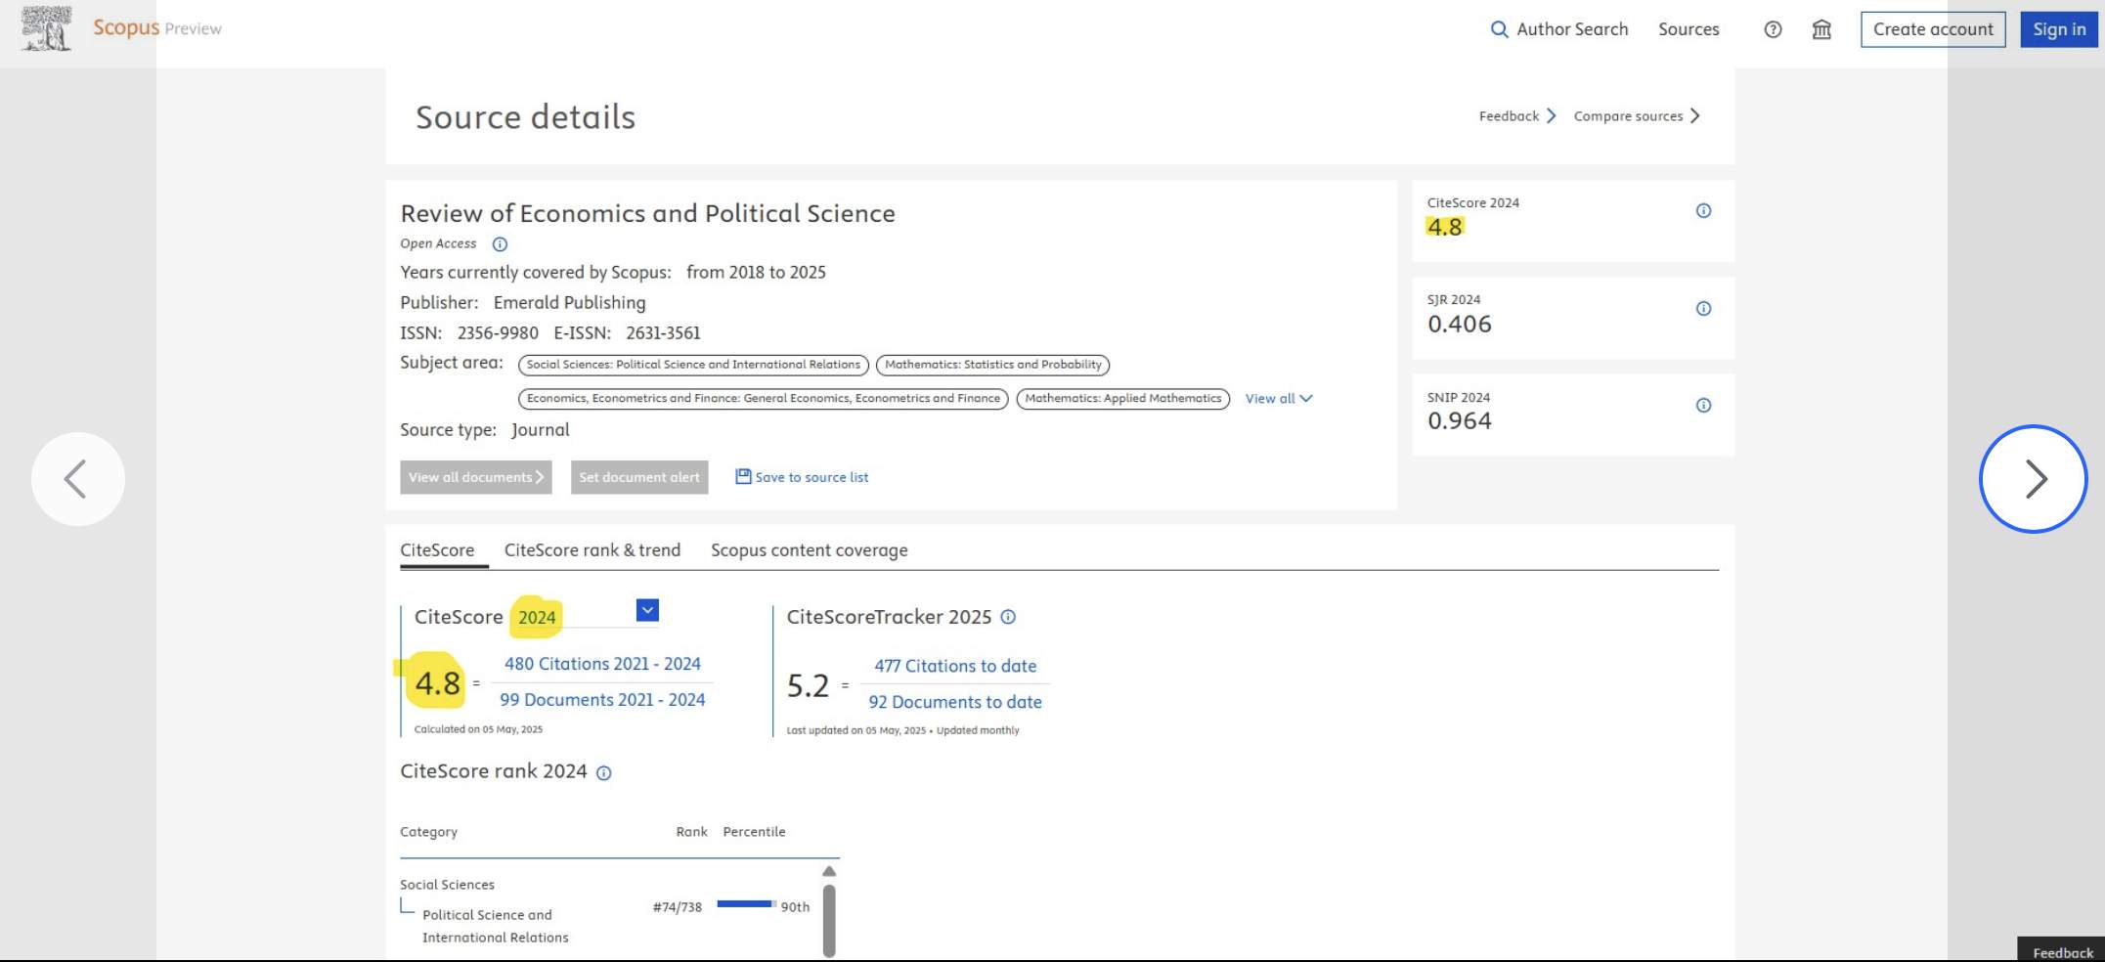The width and height of the screenshot is (2105, 962).
Task: Click publisher name Emerald Publishing
Action: [569, 303]
